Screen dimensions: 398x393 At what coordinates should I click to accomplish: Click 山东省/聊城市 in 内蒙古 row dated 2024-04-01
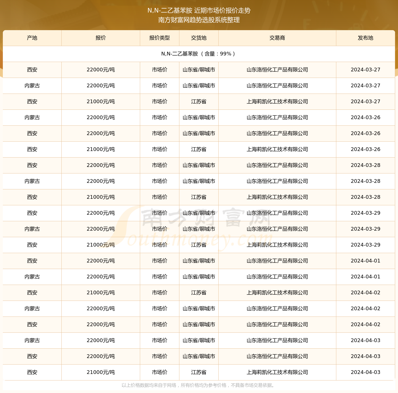[199, 277]
